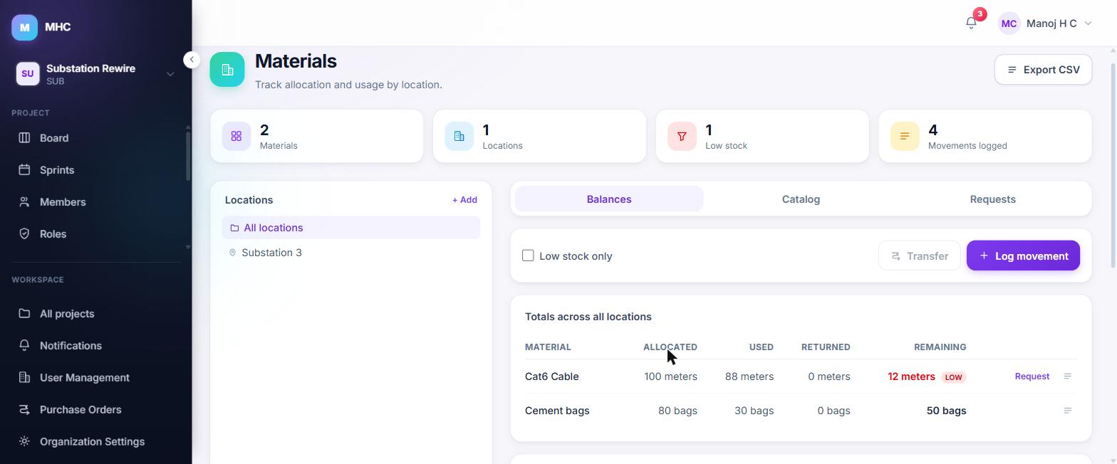
Task: Switch to the Balances tab
Action: [x=609, y=199]
